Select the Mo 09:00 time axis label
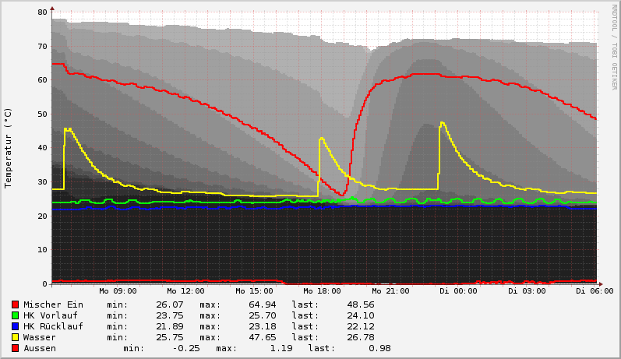Screen dimensions: 621x359 tap(118, 291)
